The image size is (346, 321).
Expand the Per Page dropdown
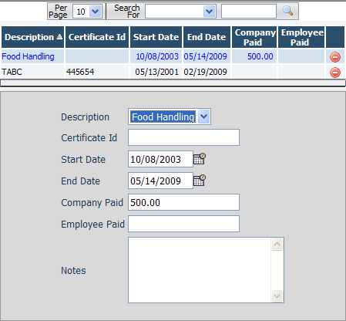click(x=96, y=12)
